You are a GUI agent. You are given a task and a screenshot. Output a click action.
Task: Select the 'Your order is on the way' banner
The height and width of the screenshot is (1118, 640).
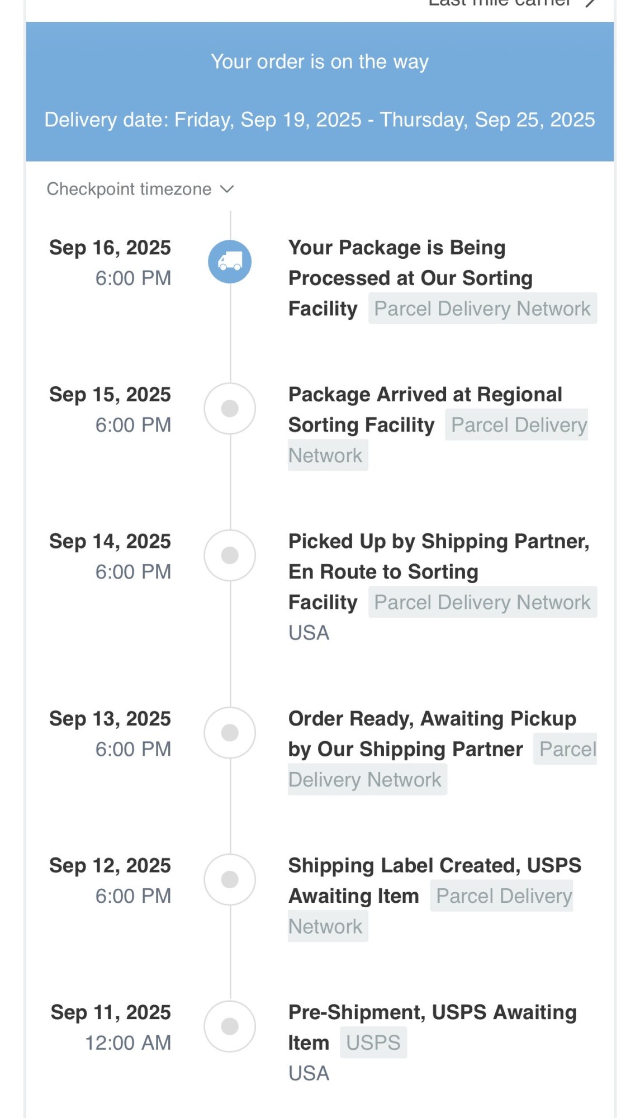320,61
